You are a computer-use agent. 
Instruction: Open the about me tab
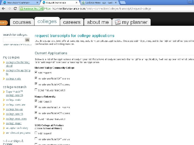pos(98,22)
